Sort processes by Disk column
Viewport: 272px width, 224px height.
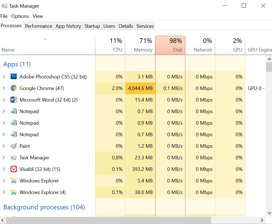click(170, 45)
